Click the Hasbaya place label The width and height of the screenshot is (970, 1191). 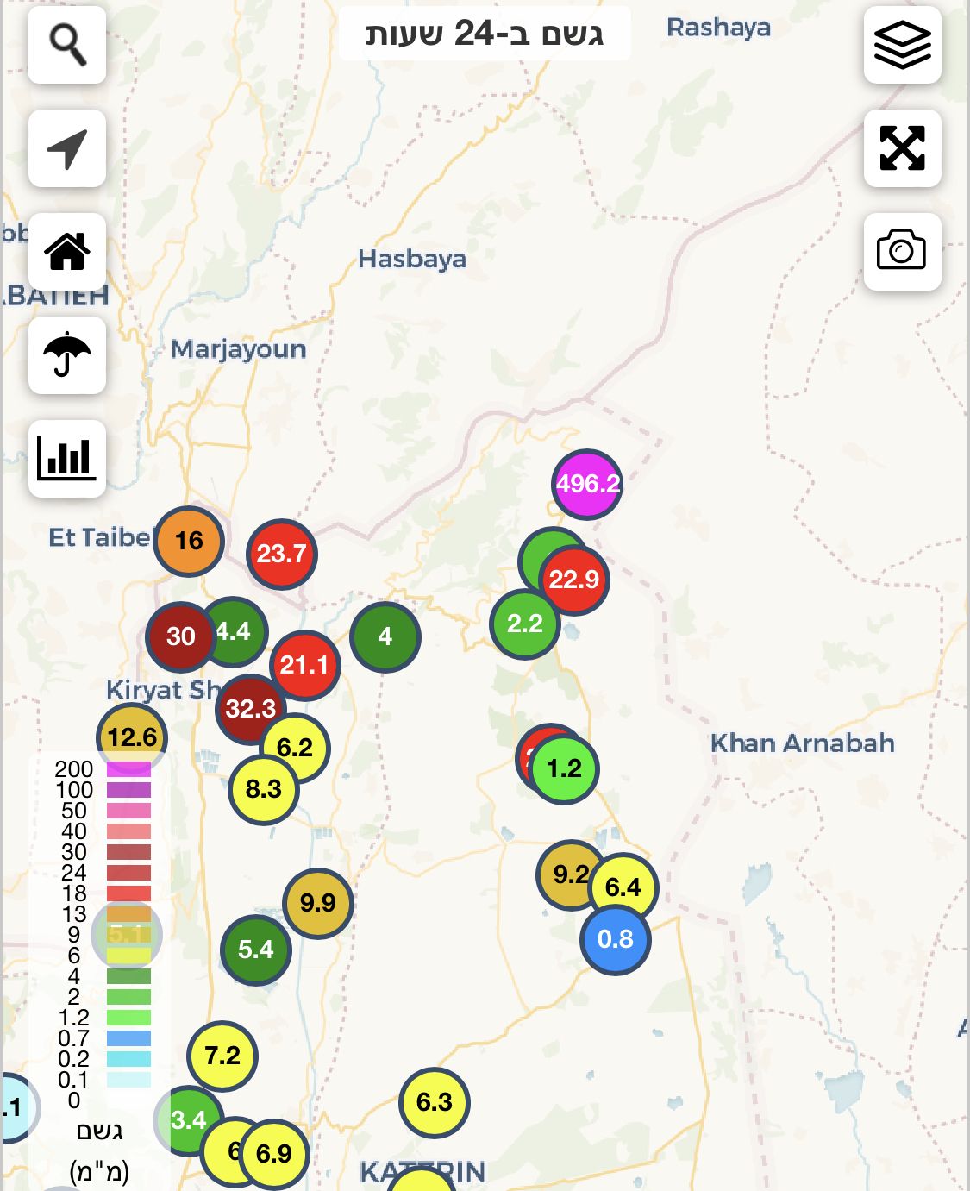[x=412, y=259]
